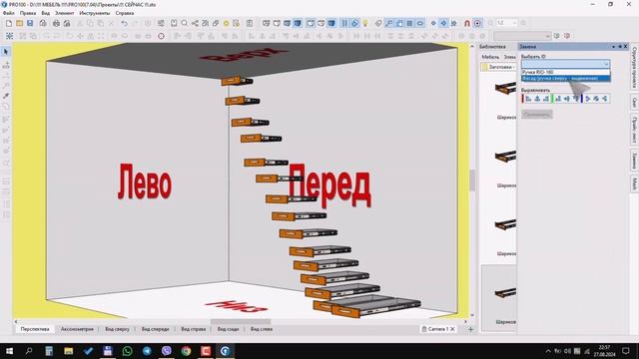Viewport: 639px width, 359px height.
Task: Click the Print icon in the toolbar
Action: (x=56, y=23)
